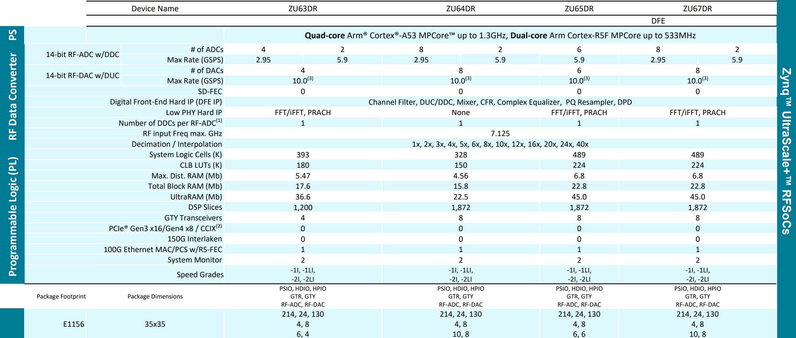Screen dimensions: 796x338
Task: Click the decimation factor list '1x, 2x, 3x...'
Action: click(500, 144)
